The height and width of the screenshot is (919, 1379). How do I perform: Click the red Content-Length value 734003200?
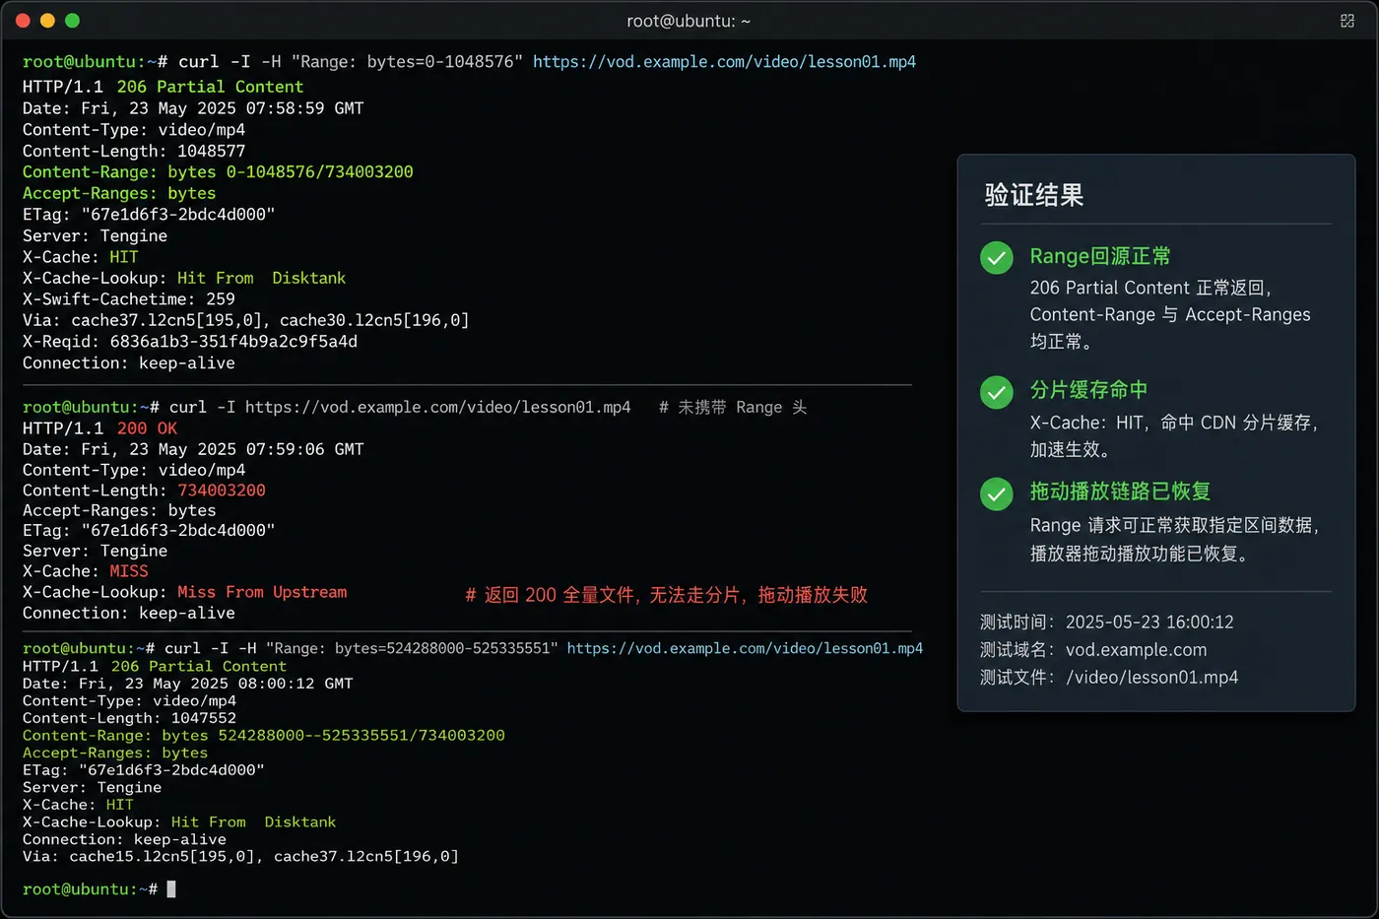222,490
